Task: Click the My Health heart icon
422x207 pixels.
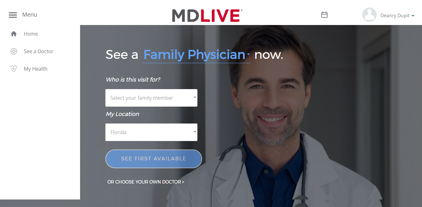Action: pyautogui.click(x=14, y=69)
